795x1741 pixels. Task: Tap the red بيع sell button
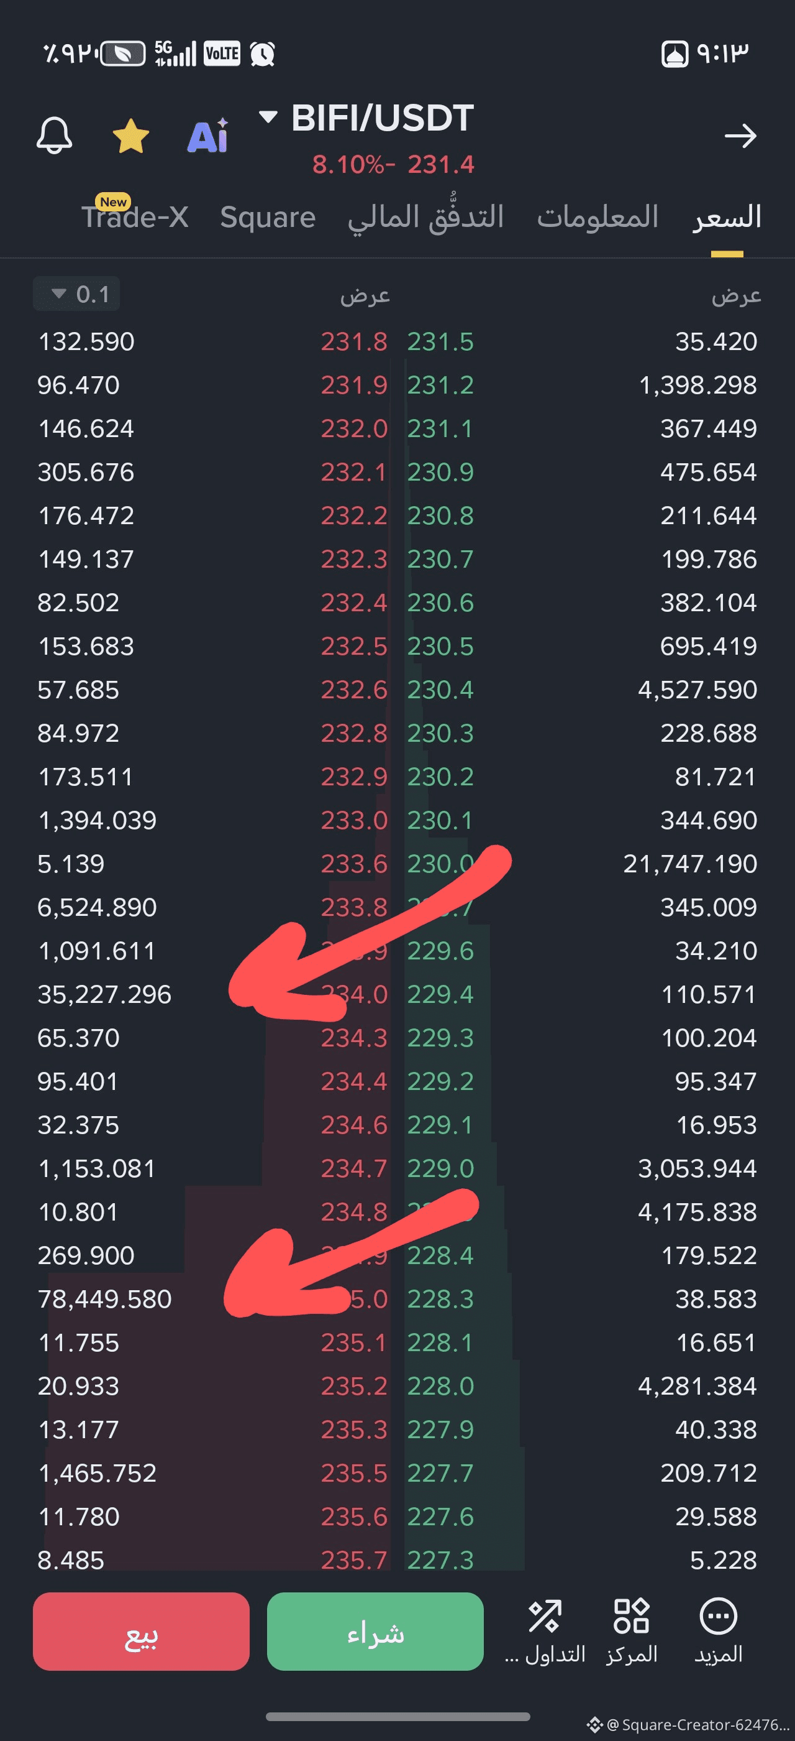pyautogui.click(x=141, y=1631)
